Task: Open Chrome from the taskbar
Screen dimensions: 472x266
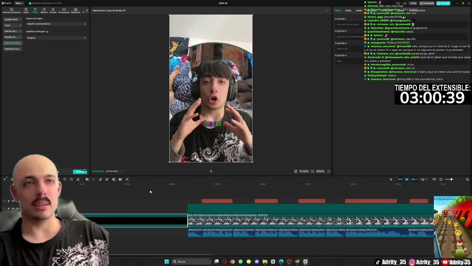Action: tap(232, 262)
